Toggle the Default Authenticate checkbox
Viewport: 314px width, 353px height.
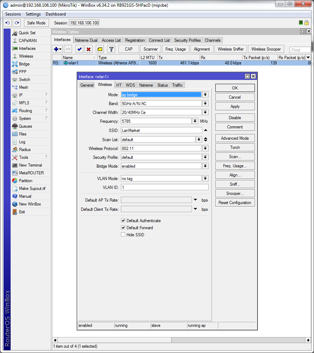tap(123, 221)
